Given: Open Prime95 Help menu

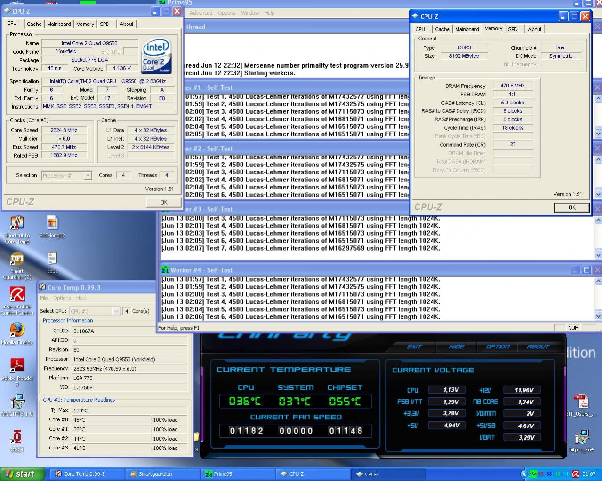Looking at the screenshot, I should tap(269, 13).
